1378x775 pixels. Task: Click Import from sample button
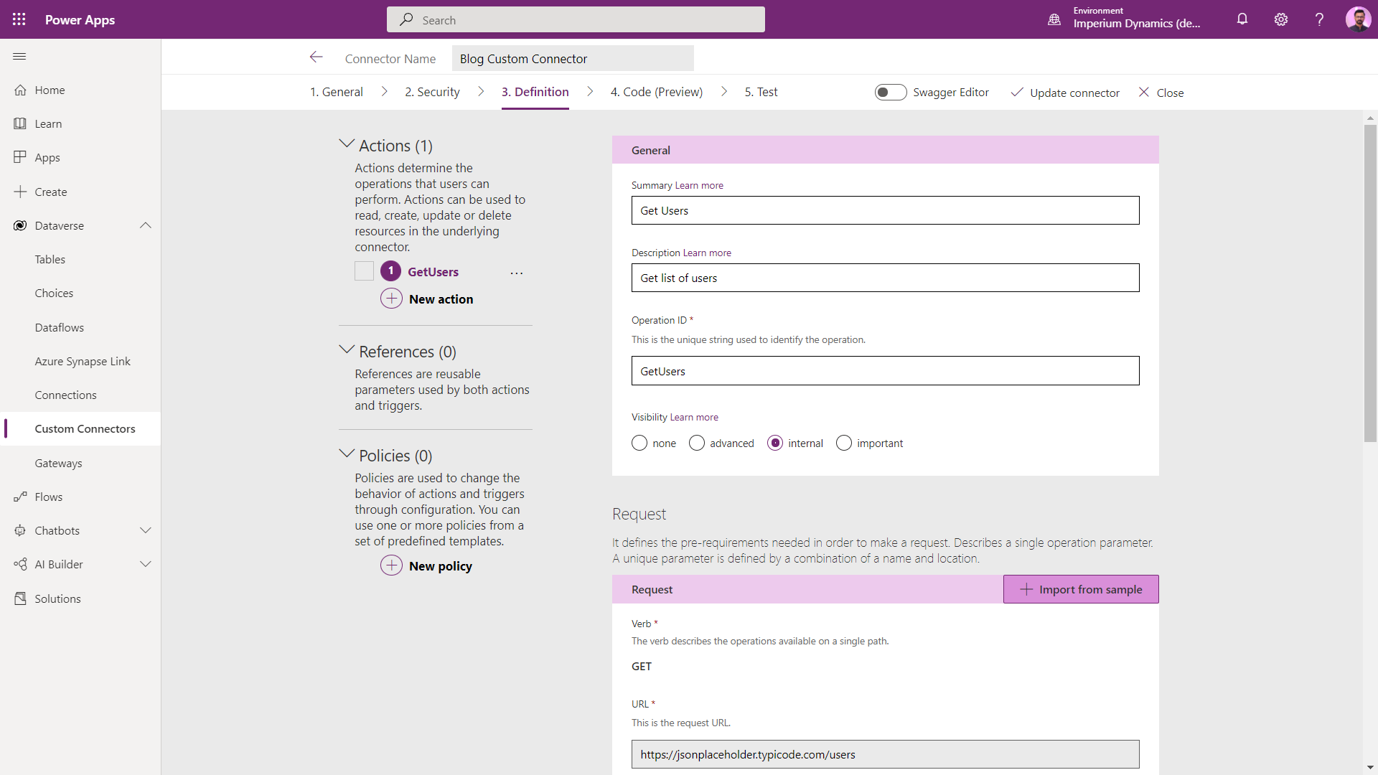tap(1081, 589)
